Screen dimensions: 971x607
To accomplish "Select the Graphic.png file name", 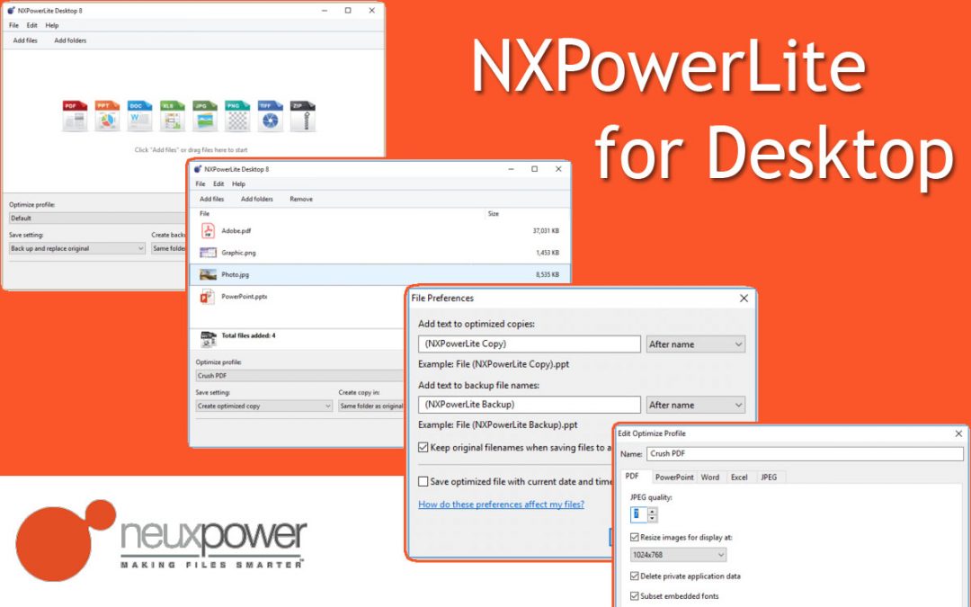I will click(x=238, y=253).
